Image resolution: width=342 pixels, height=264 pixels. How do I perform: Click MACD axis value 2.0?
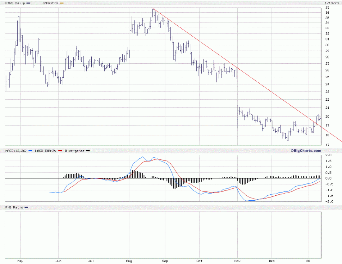(x=329, y=155)
